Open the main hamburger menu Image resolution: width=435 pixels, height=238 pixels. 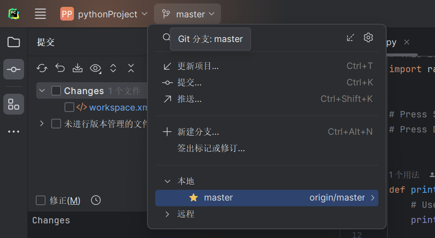point(41,14)
